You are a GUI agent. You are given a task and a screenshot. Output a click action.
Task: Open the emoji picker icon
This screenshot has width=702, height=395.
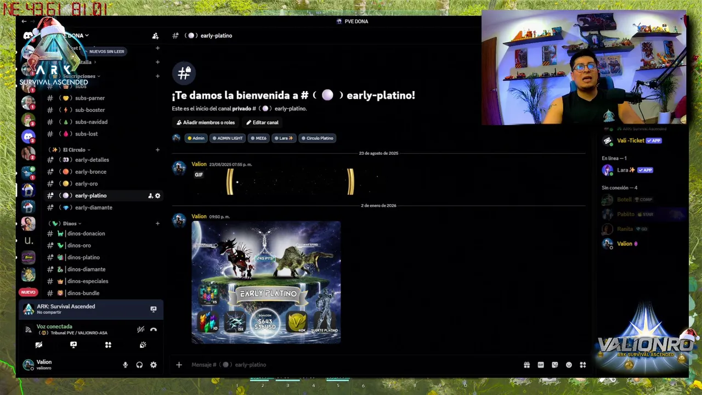pos(569,365)
